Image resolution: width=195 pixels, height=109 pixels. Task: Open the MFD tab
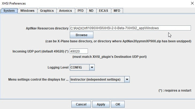tap(117, 11)
